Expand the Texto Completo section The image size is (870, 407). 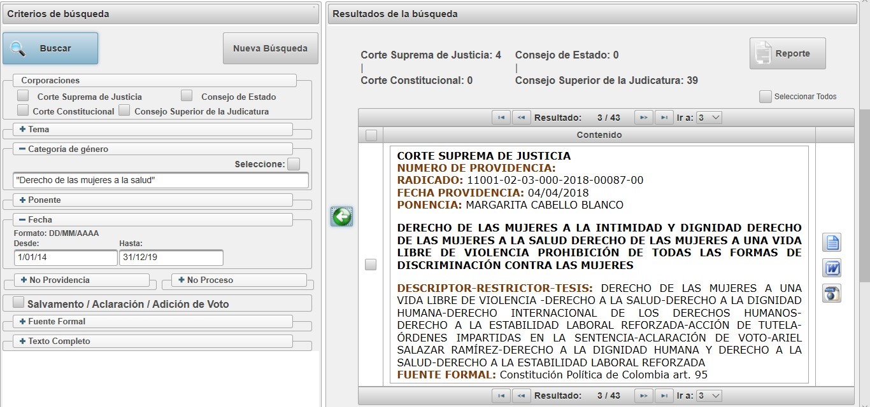(23, 341)
